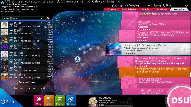Click Seven's avatar in leaderboard
Screen dimensions: 191x107
[5, 62]
